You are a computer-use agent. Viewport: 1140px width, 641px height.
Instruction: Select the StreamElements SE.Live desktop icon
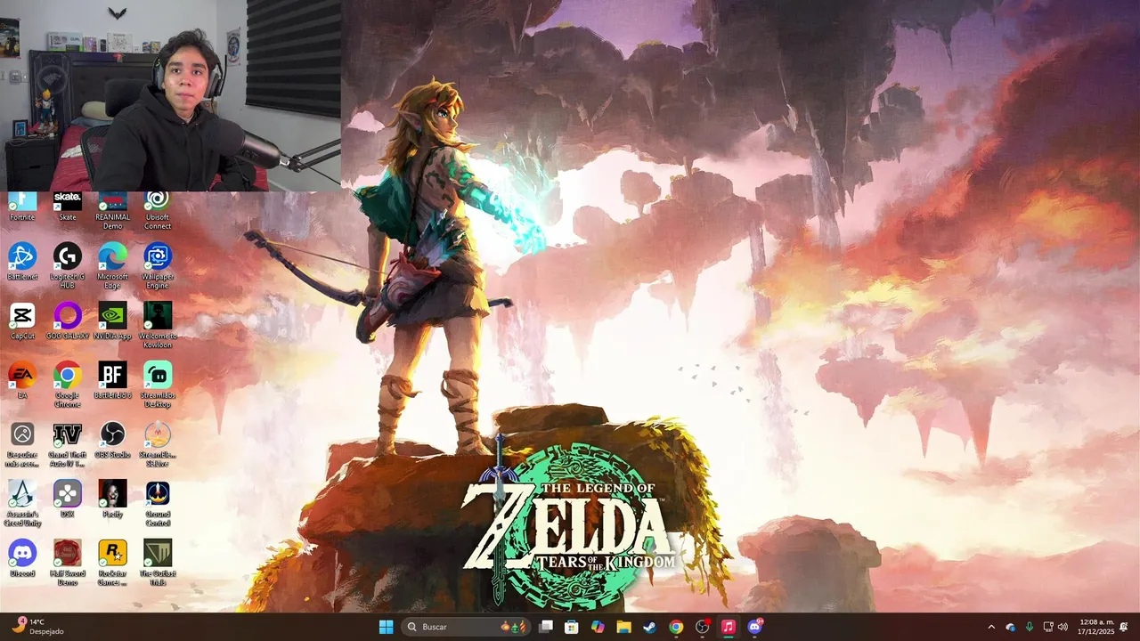pos(158,444)
